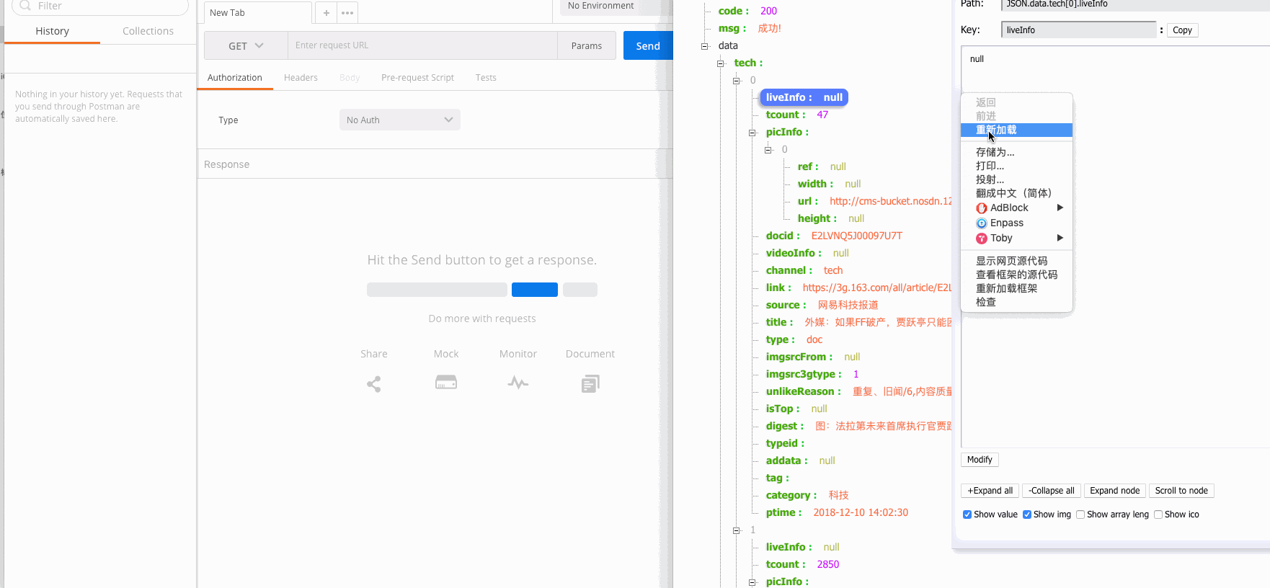
Task: Select the code : 200 row
Action: [x=747, y=11]
